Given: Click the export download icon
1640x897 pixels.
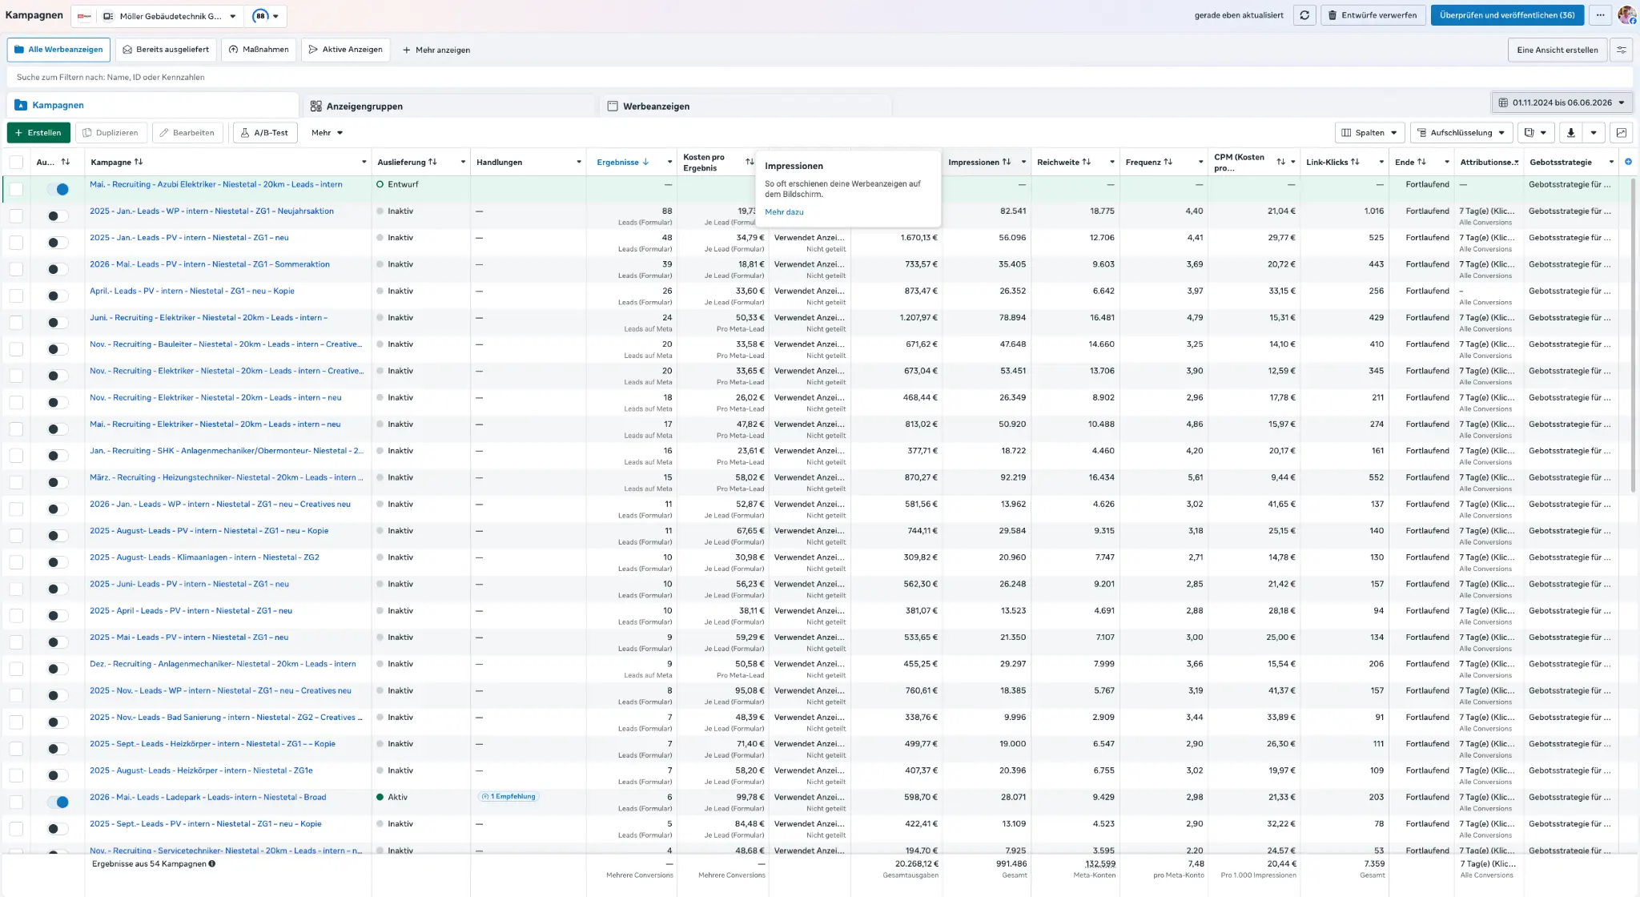Looking at the screenshot, I should 1570,133.
